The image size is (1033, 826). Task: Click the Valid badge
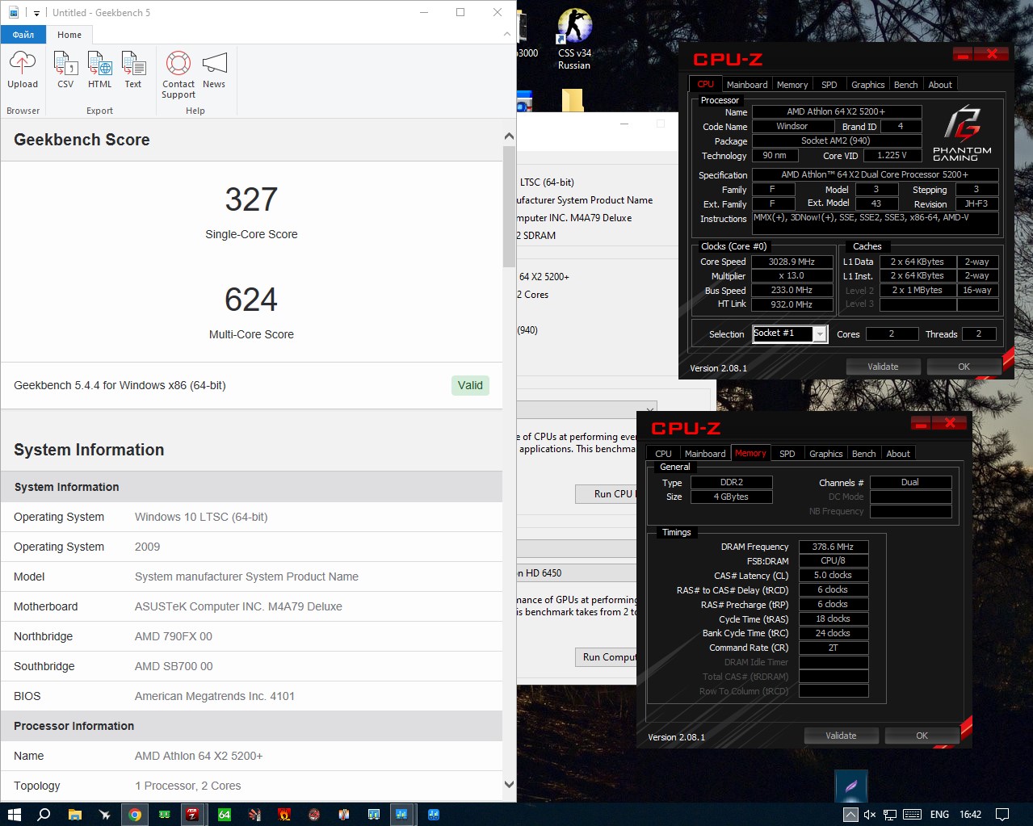click(x=470, y=385)
